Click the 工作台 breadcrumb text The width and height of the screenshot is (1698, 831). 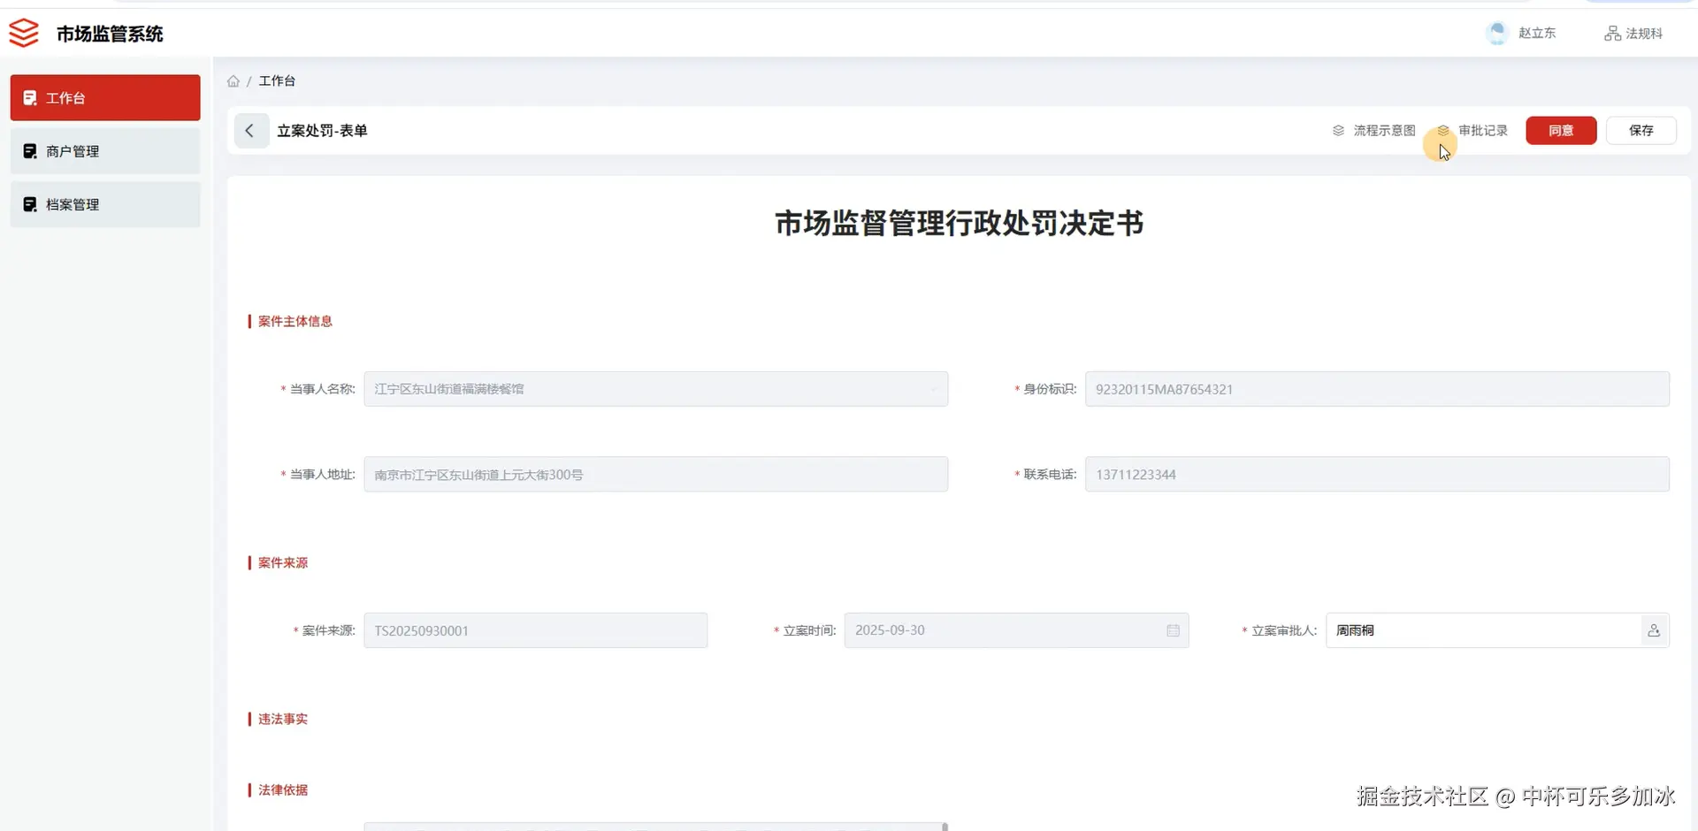[277, 80]
